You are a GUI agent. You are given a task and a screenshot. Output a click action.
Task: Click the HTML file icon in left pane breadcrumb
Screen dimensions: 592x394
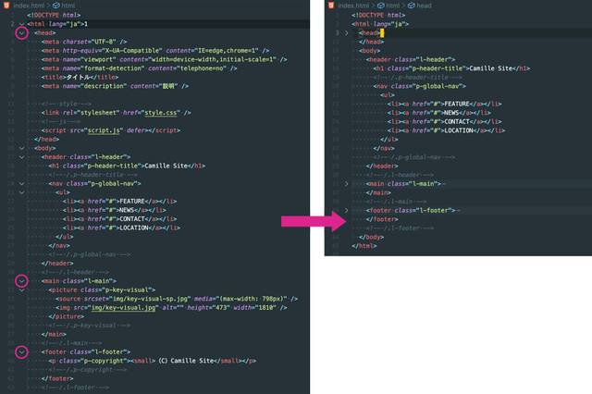6,5
